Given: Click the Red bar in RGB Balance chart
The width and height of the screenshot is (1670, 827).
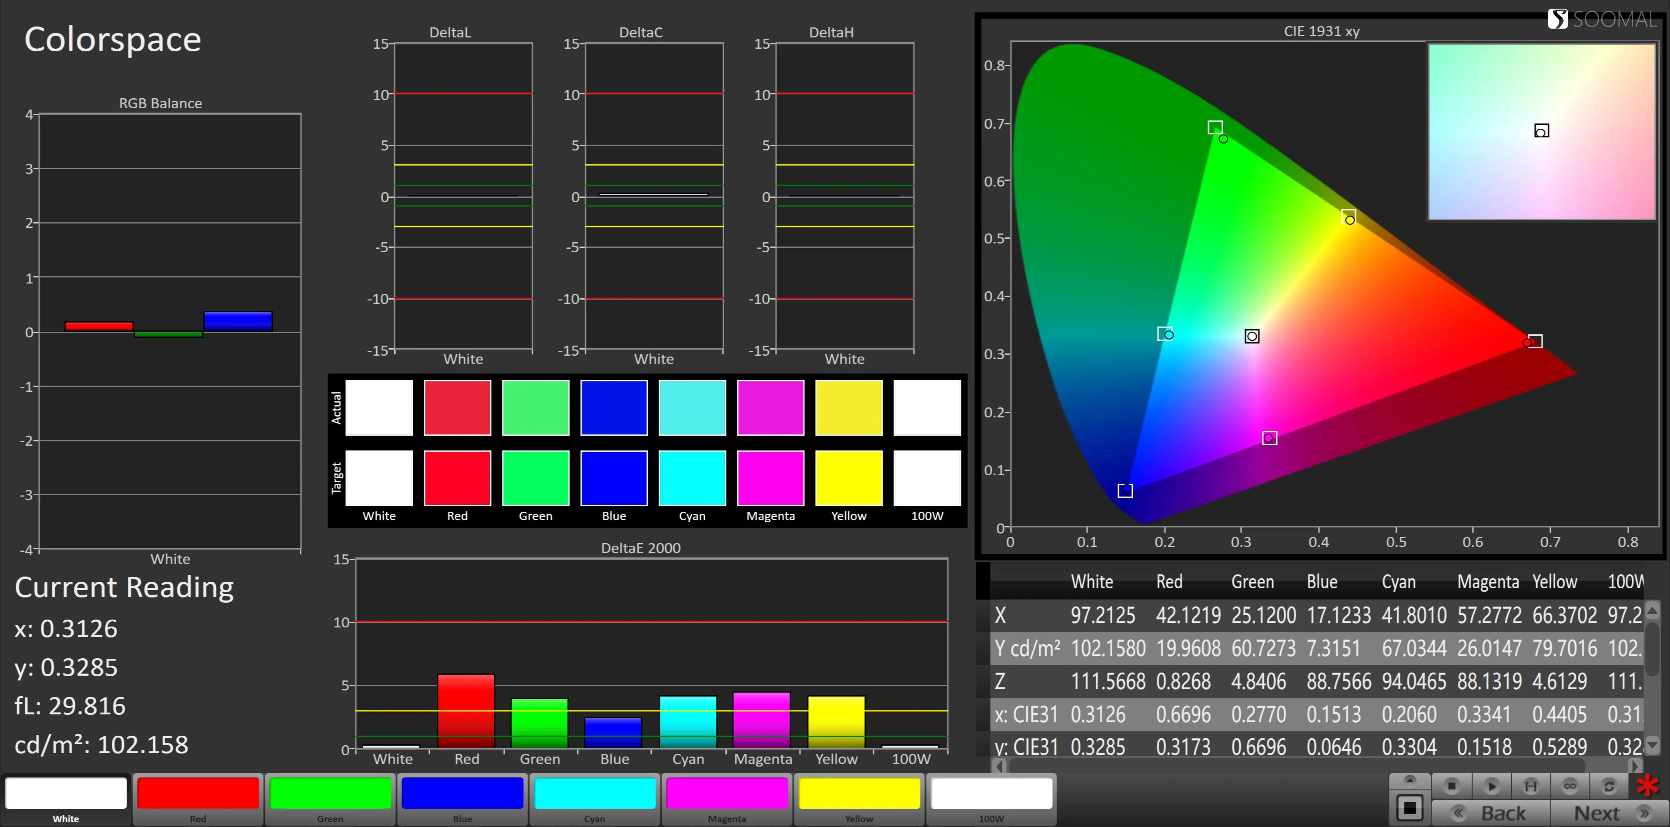Looking at the screenshot, I should (99, 327).
